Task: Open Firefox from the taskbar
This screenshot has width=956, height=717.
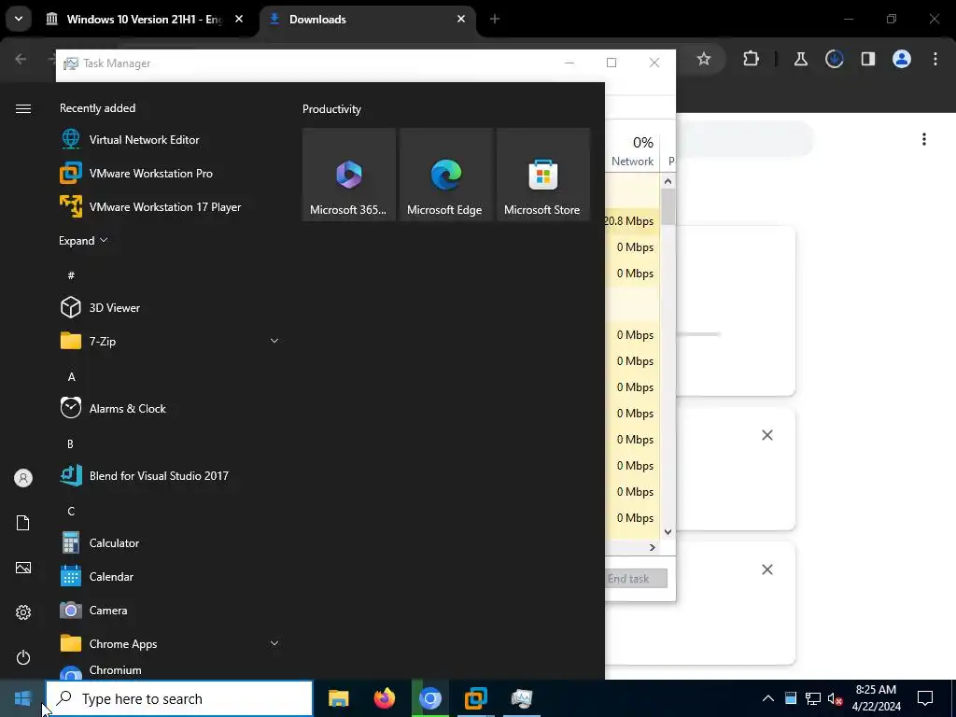Action: pyautogui.click(x=384, y=698)
